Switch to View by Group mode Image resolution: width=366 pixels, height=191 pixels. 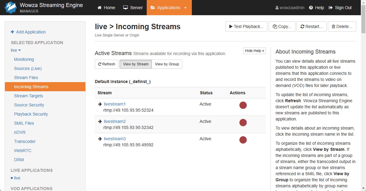point(167,64)
